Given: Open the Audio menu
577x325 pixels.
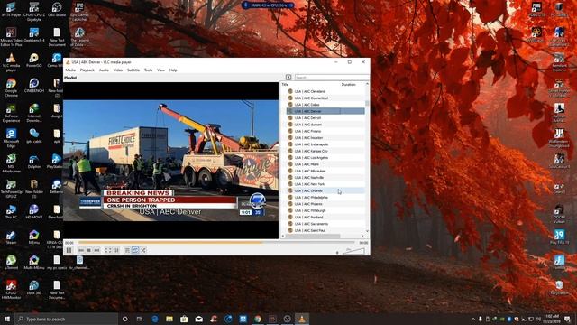Looking at the screenshot, I should [x=104, y=70].
